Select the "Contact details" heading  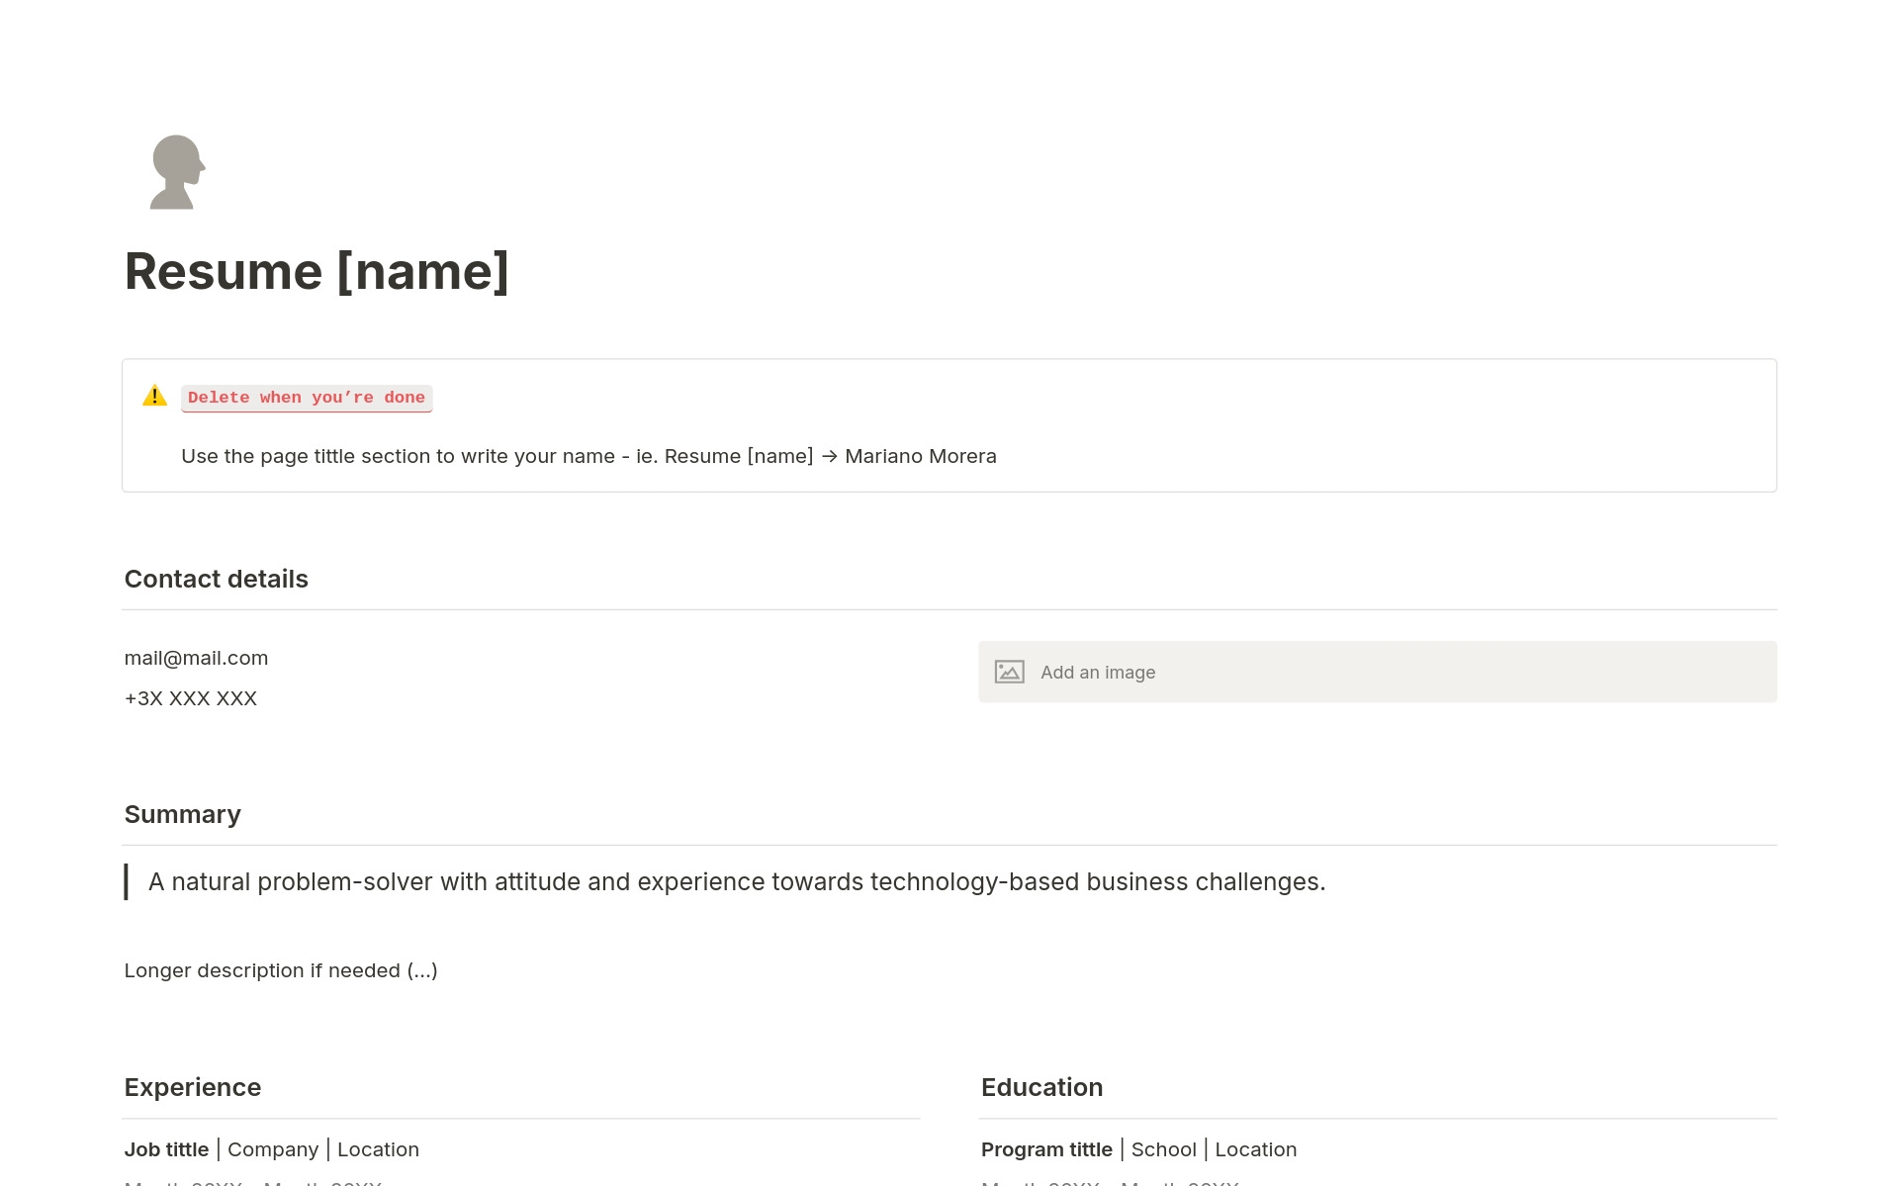coord(217,579)
